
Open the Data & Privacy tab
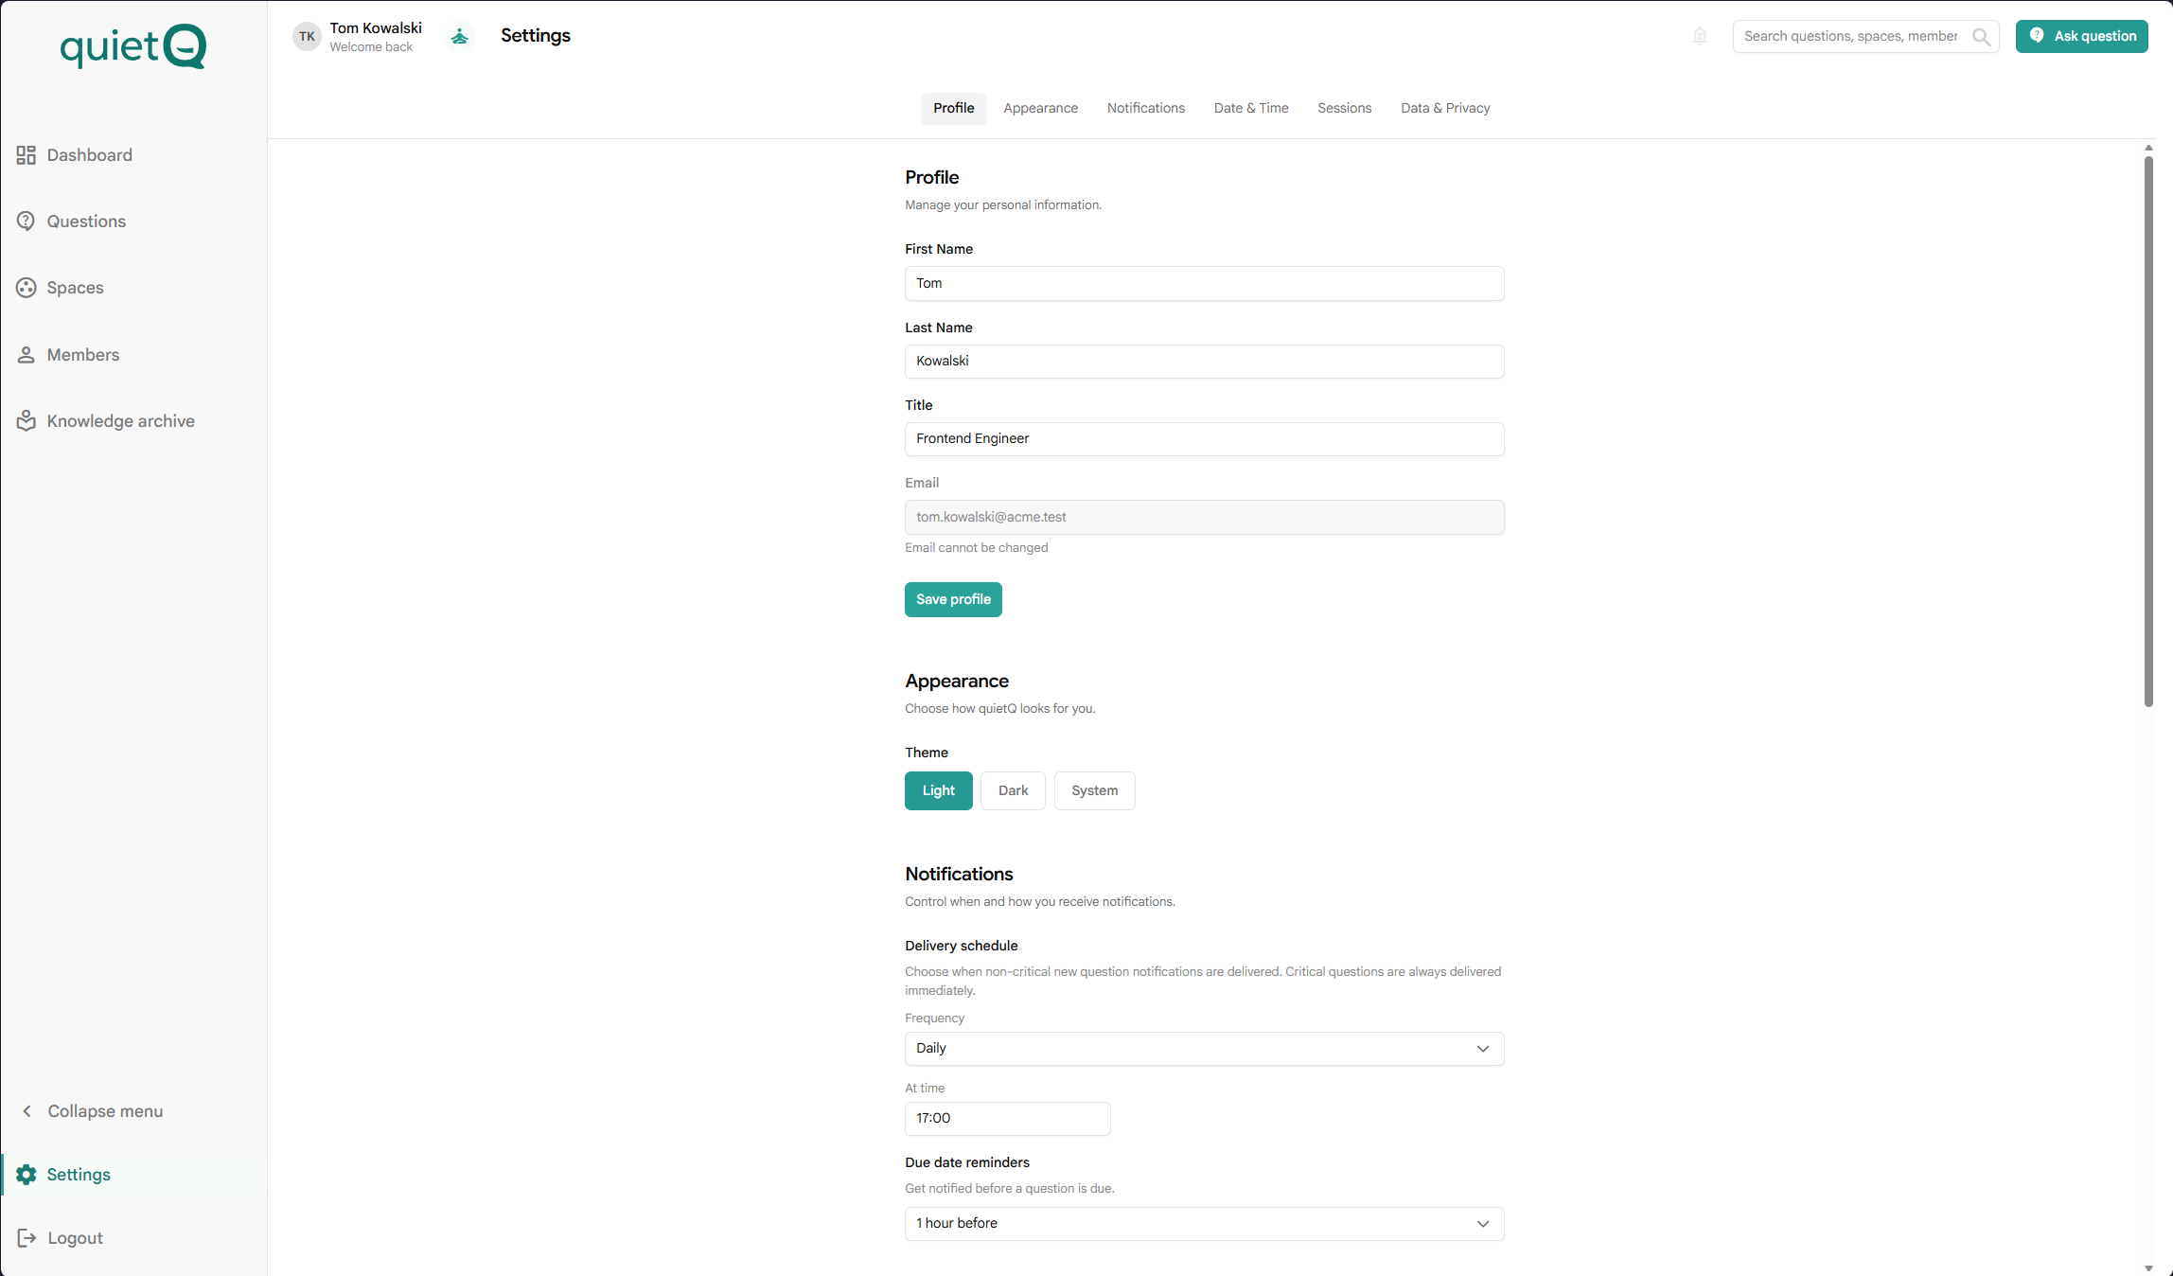pos(1445,108)
